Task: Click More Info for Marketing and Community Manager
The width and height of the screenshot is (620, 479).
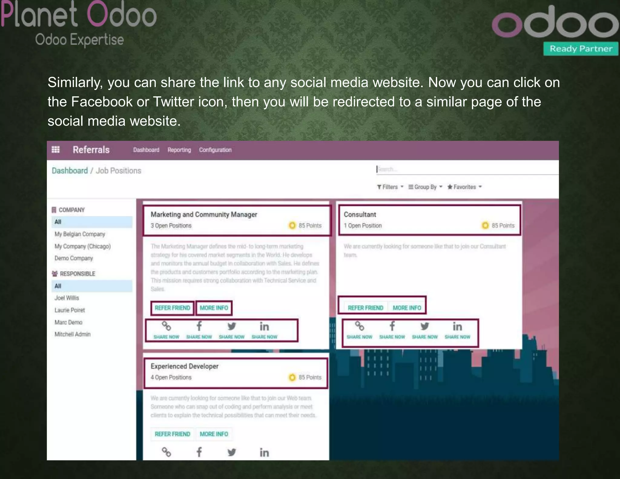Action: [x=214, y=308]
